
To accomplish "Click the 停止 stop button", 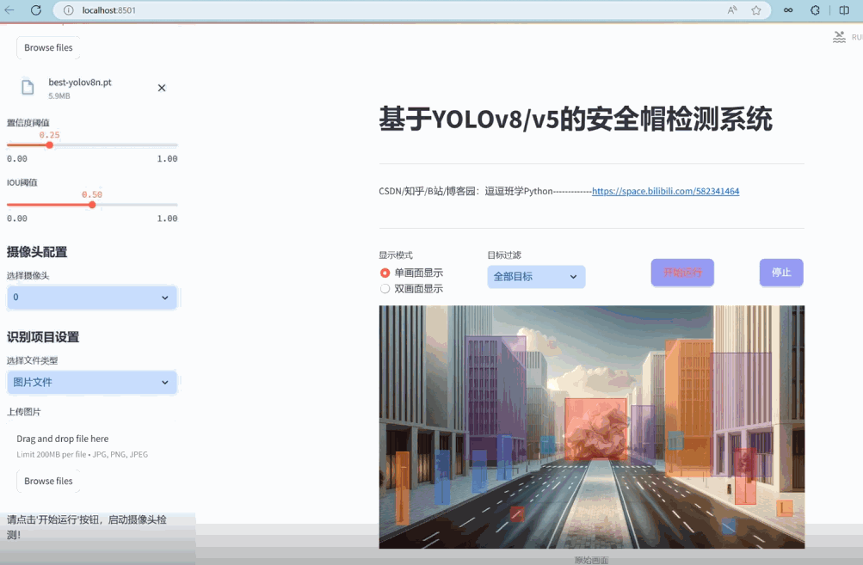I will coord(781,273).
